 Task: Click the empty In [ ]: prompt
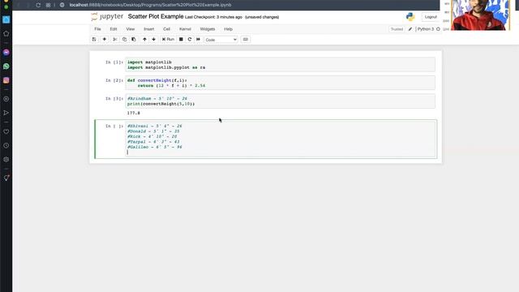tap(114, 127)
